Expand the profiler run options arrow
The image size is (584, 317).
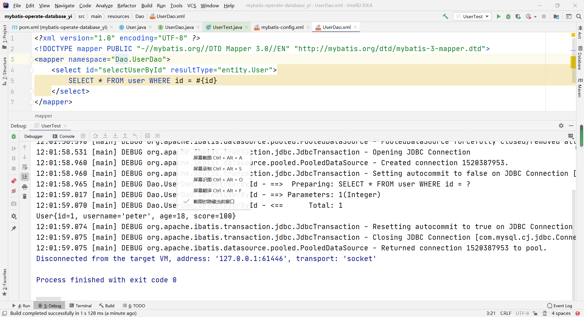(535, 17)
